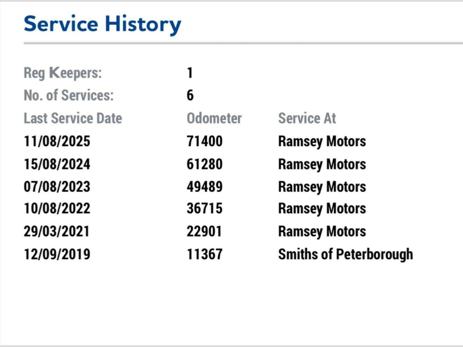Click the Last Service Date column header
Viewport: 463px width, 347px height.
point(73,118)
